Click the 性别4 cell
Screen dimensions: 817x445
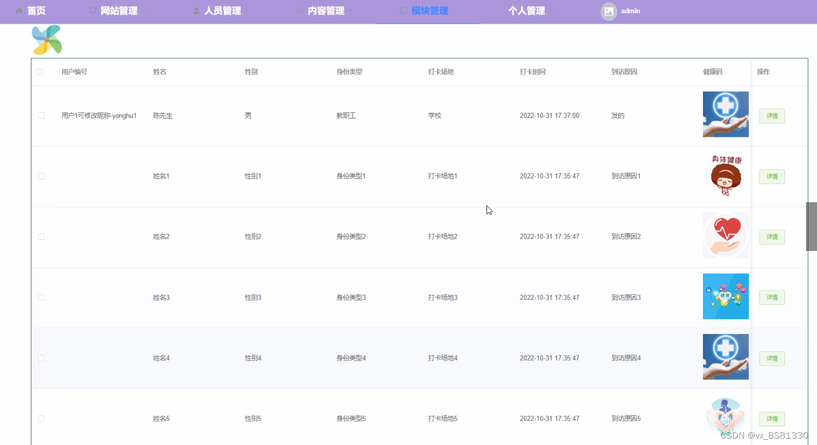(x=253, y=358)
